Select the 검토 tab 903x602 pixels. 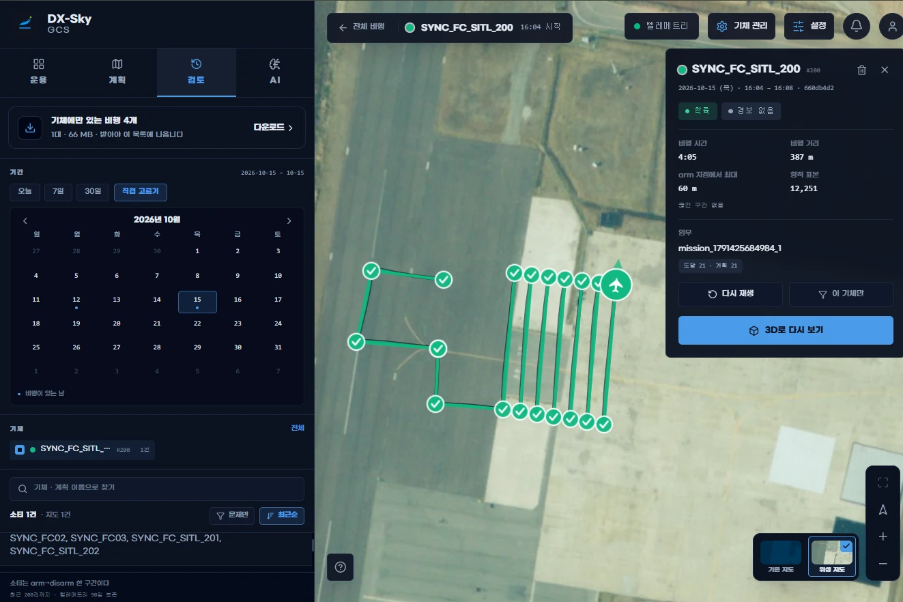(197, 72)
